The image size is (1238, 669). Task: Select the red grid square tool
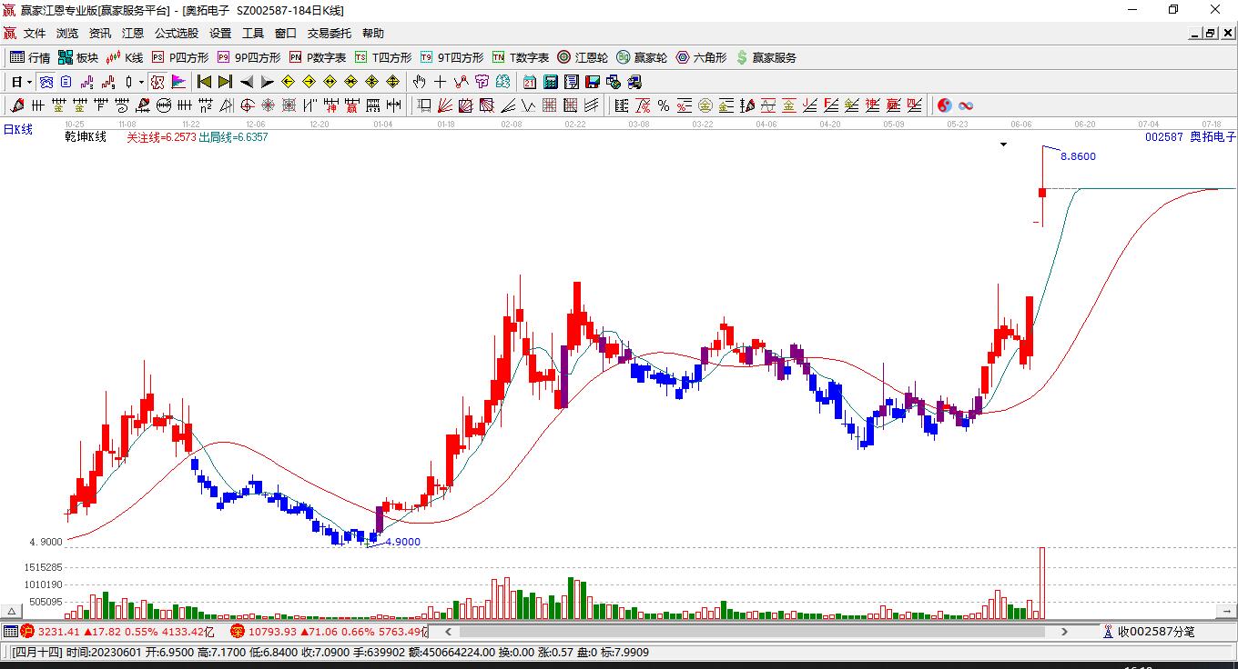pyautogui.click(x=550, y=105)
